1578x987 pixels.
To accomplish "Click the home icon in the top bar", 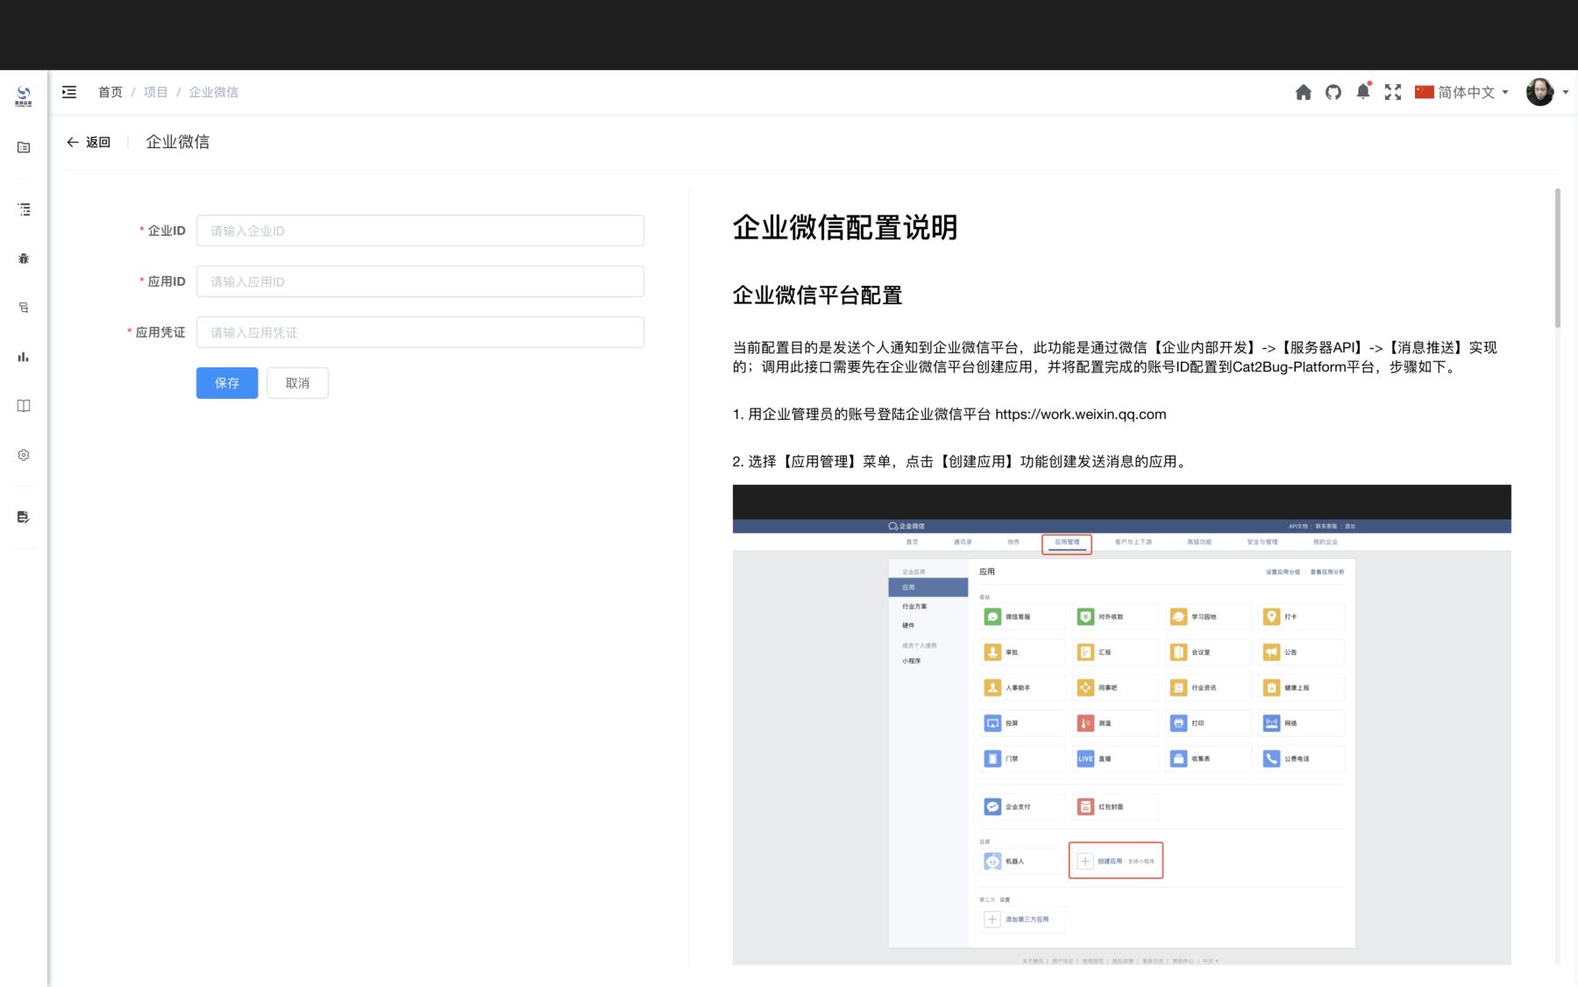I will click(1304, 92).
